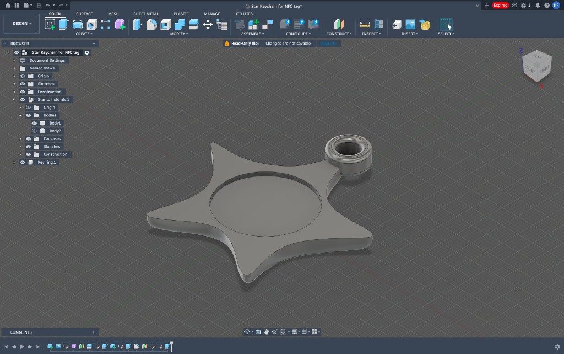Select the Revolve tool
The height and width of the screenshot is (354, 564).
(x=78, y=24)
